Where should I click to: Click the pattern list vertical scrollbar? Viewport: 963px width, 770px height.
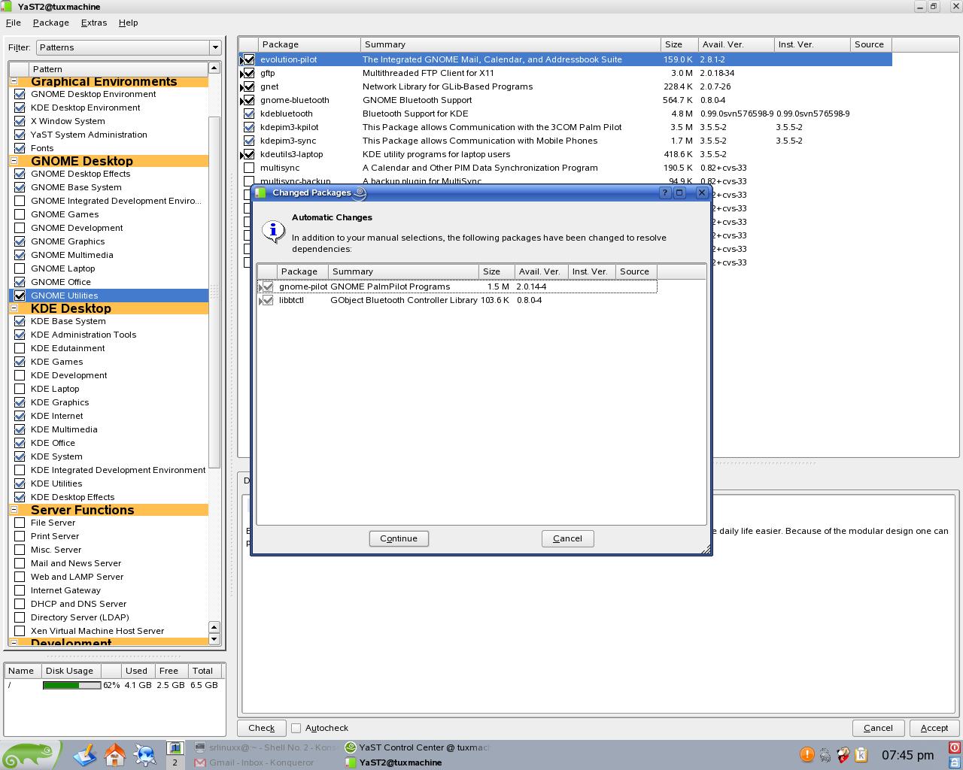tap(214, 291)
